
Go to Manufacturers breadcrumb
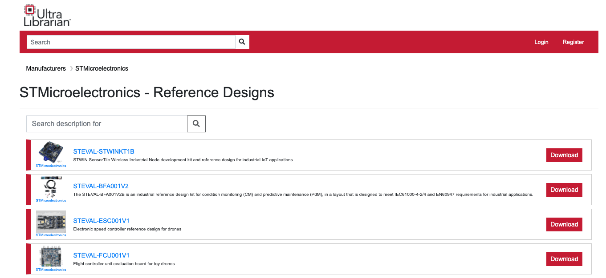click(46, 68)
